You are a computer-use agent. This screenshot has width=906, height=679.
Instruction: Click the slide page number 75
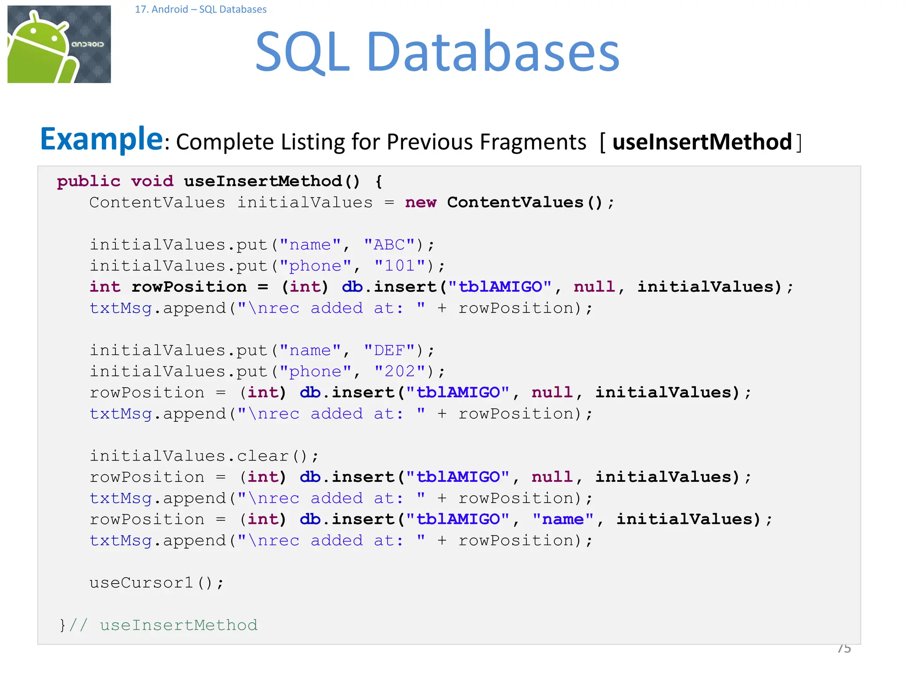point(844,649)
